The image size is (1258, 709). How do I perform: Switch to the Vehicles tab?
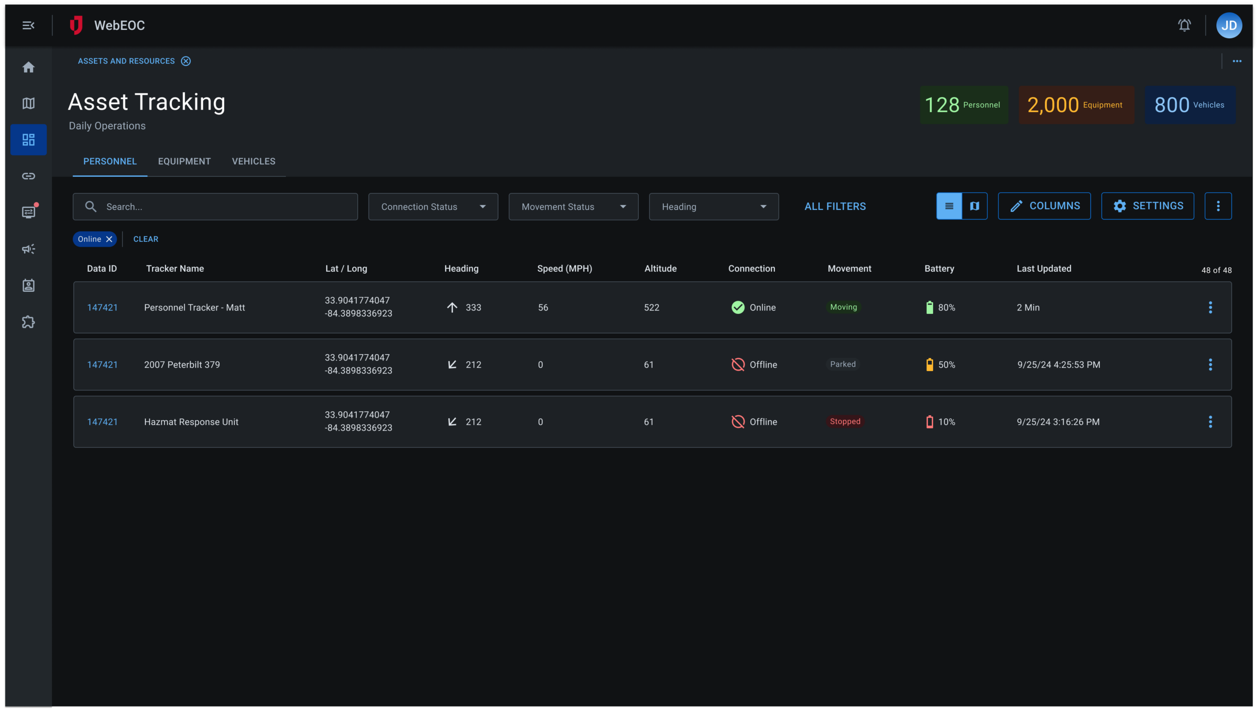coord(254,161)
